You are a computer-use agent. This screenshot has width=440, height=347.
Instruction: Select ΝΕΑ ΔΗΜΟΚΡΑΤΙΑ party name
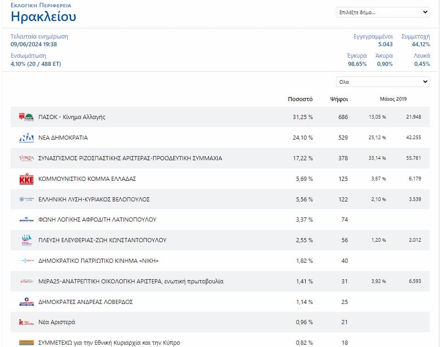point(63,138)
